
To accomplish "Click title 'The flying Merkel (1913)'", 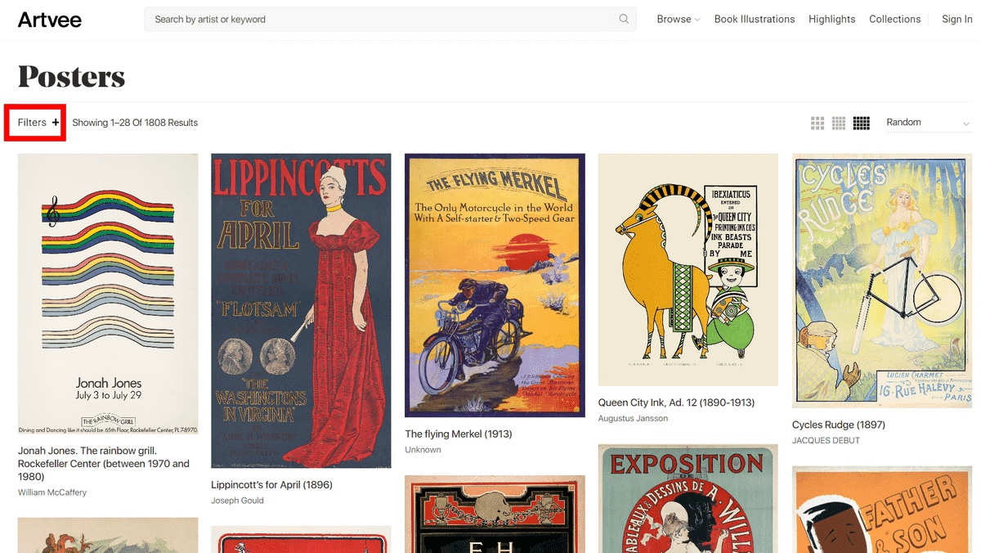I will [459, 434].
